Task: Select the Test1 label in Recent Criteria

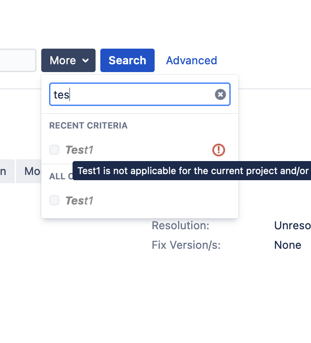Action: coord(79,150)
